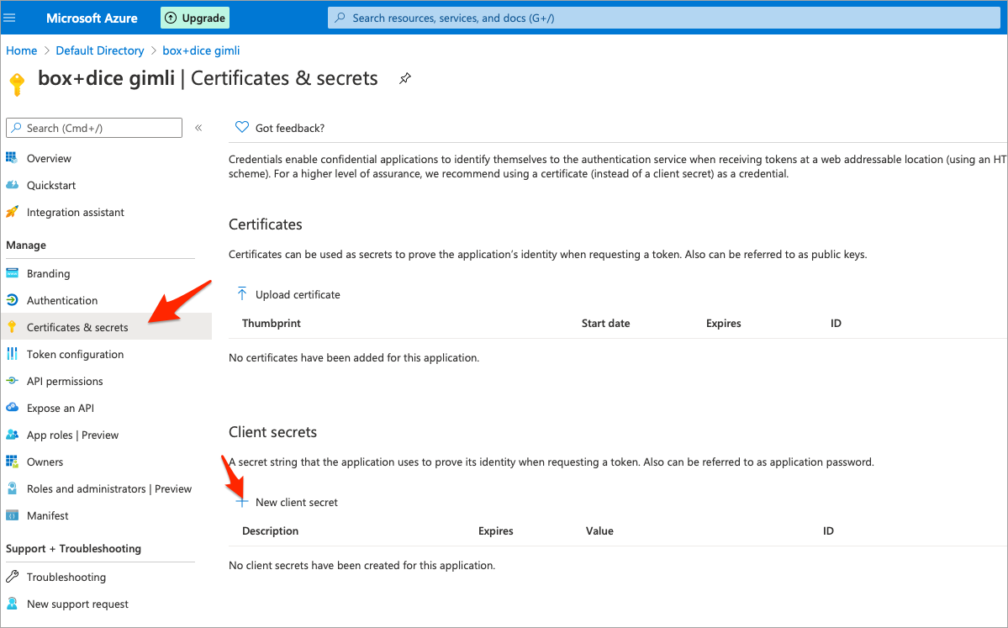This screenshot has height=628, width=1008.
Task: Click the Certificates & secrets key icon
Action: (x=12, y=327)
